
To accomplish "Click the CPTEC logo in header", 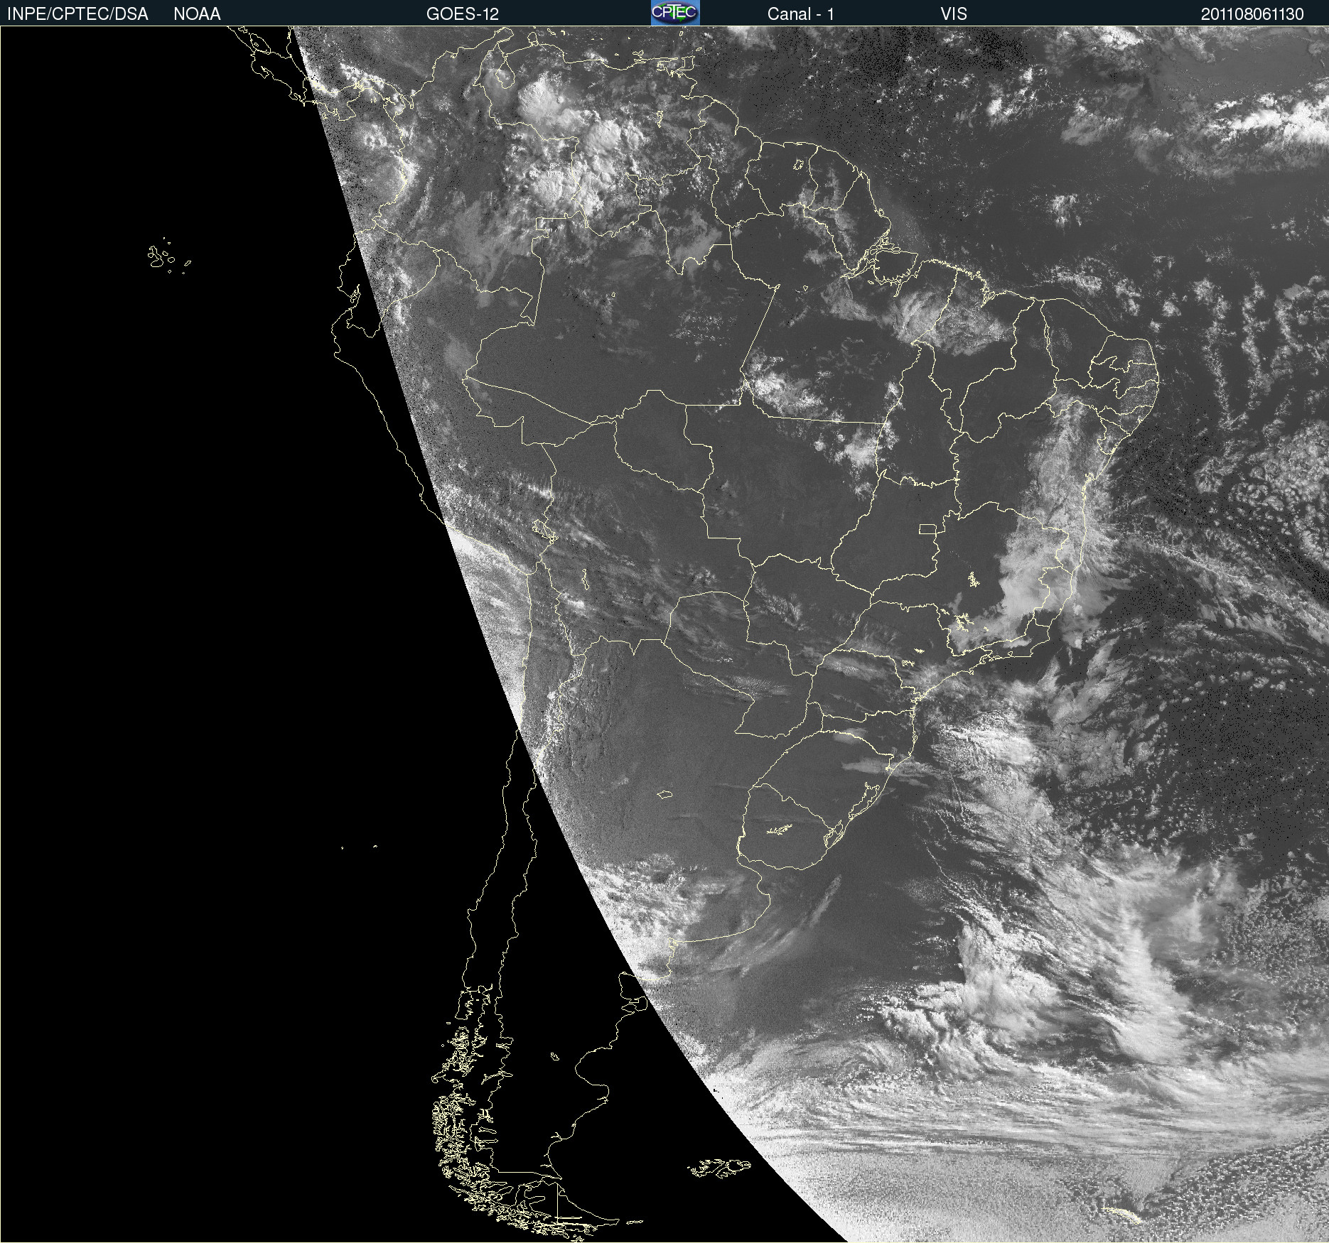I will pyautogui.click(x=675, y=13).
